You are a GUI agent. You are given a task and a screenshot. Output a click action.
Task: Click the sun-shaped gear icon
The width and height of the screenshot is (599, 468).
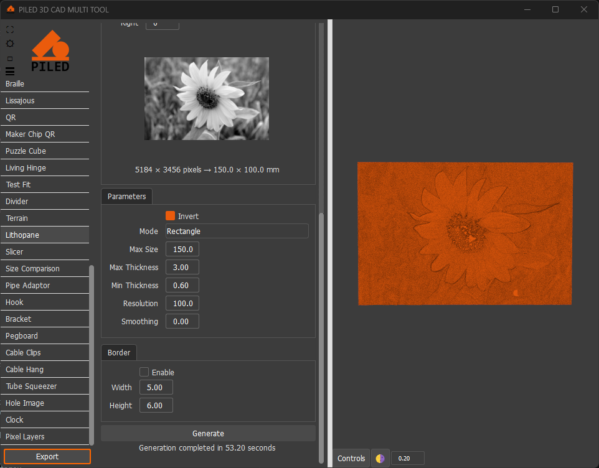(10, 44)
